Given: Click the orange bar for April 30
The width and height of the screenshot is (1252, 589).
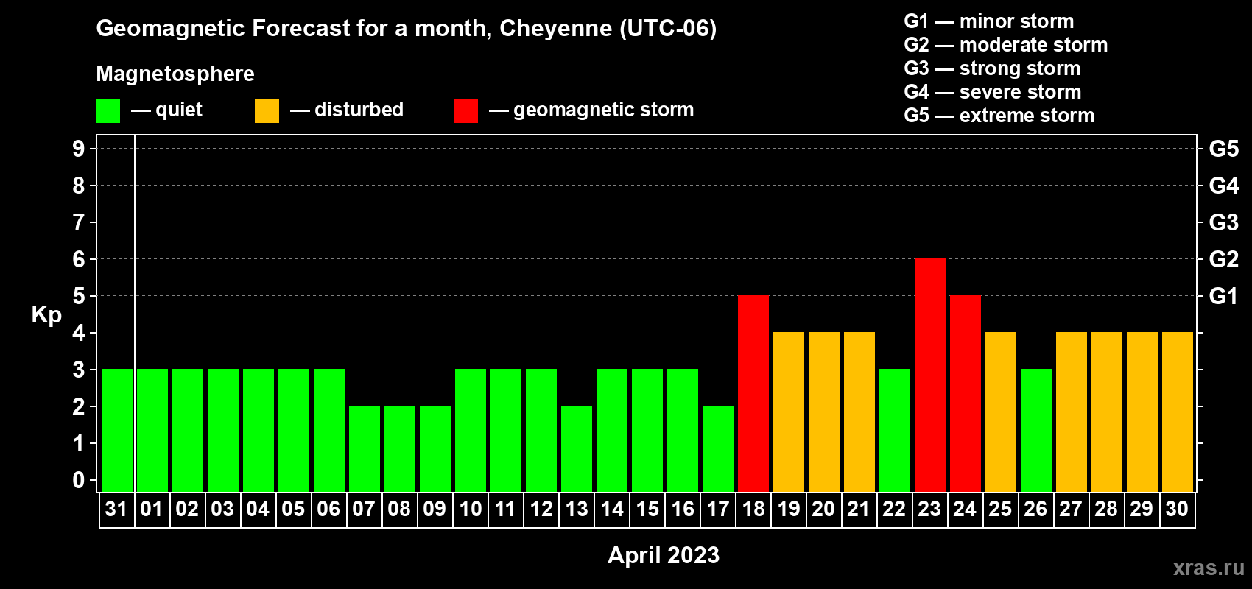Looking at the screenshot, I should pyautogui.click(x=1178, y=412).
